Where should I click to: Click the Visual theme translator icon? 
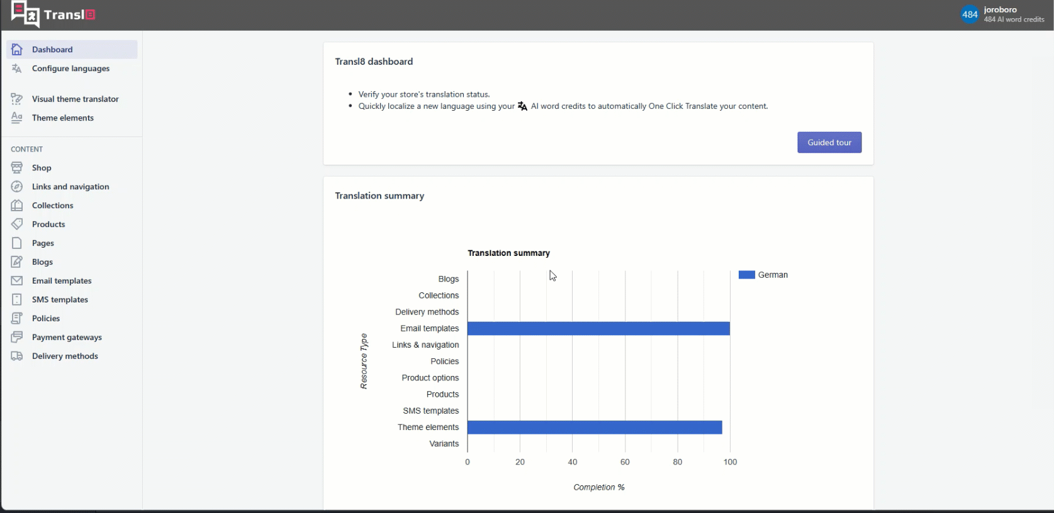pos(17,99)
